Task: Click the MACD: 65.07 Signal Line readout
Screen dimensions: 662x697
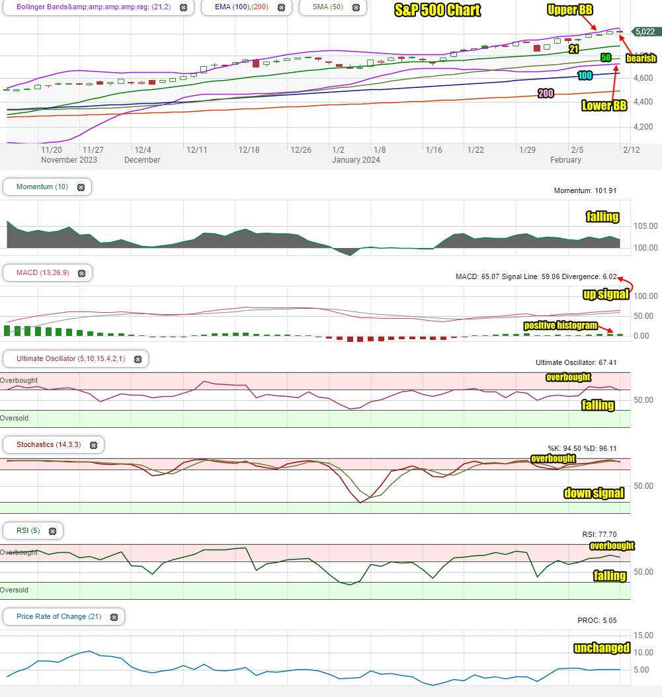Action: [x=536, y=276]
